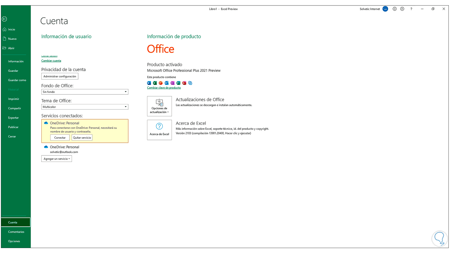Click the Cambiar cuenta link
The image size is (450, 253).
51,61
